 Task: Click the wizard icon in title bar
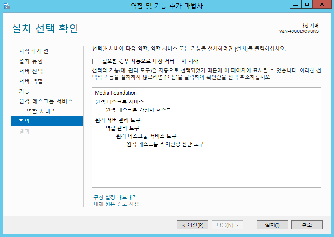pos(7,6)
